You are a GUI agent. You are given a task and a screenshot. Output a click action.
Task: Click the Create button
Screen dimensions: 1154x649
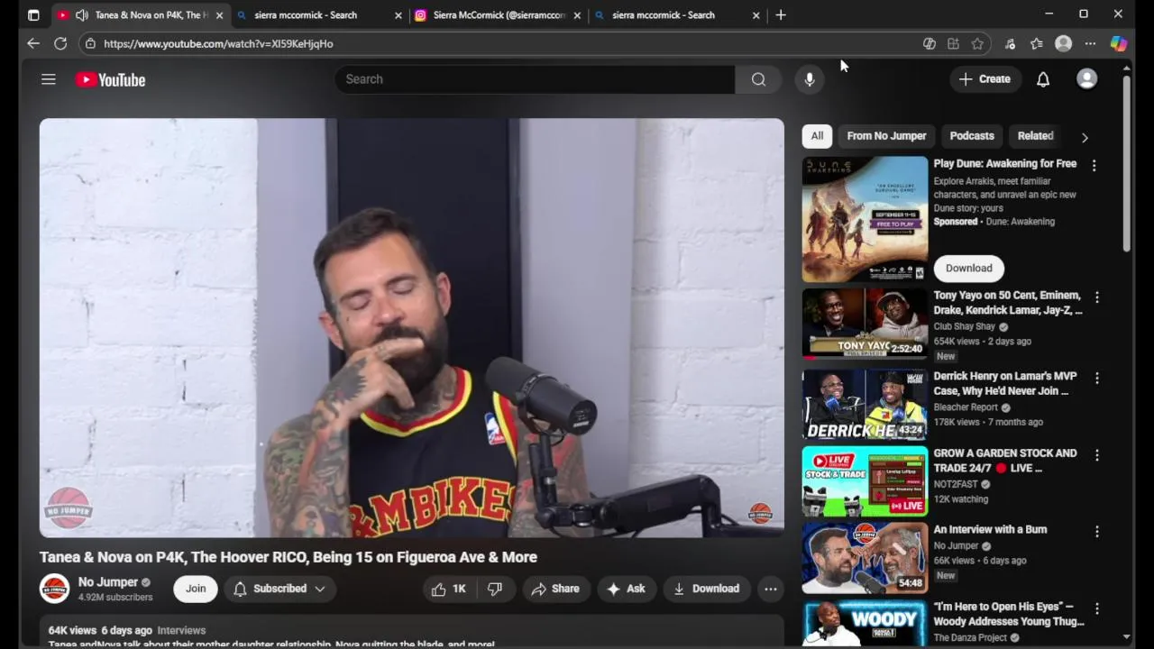(985, 79)
